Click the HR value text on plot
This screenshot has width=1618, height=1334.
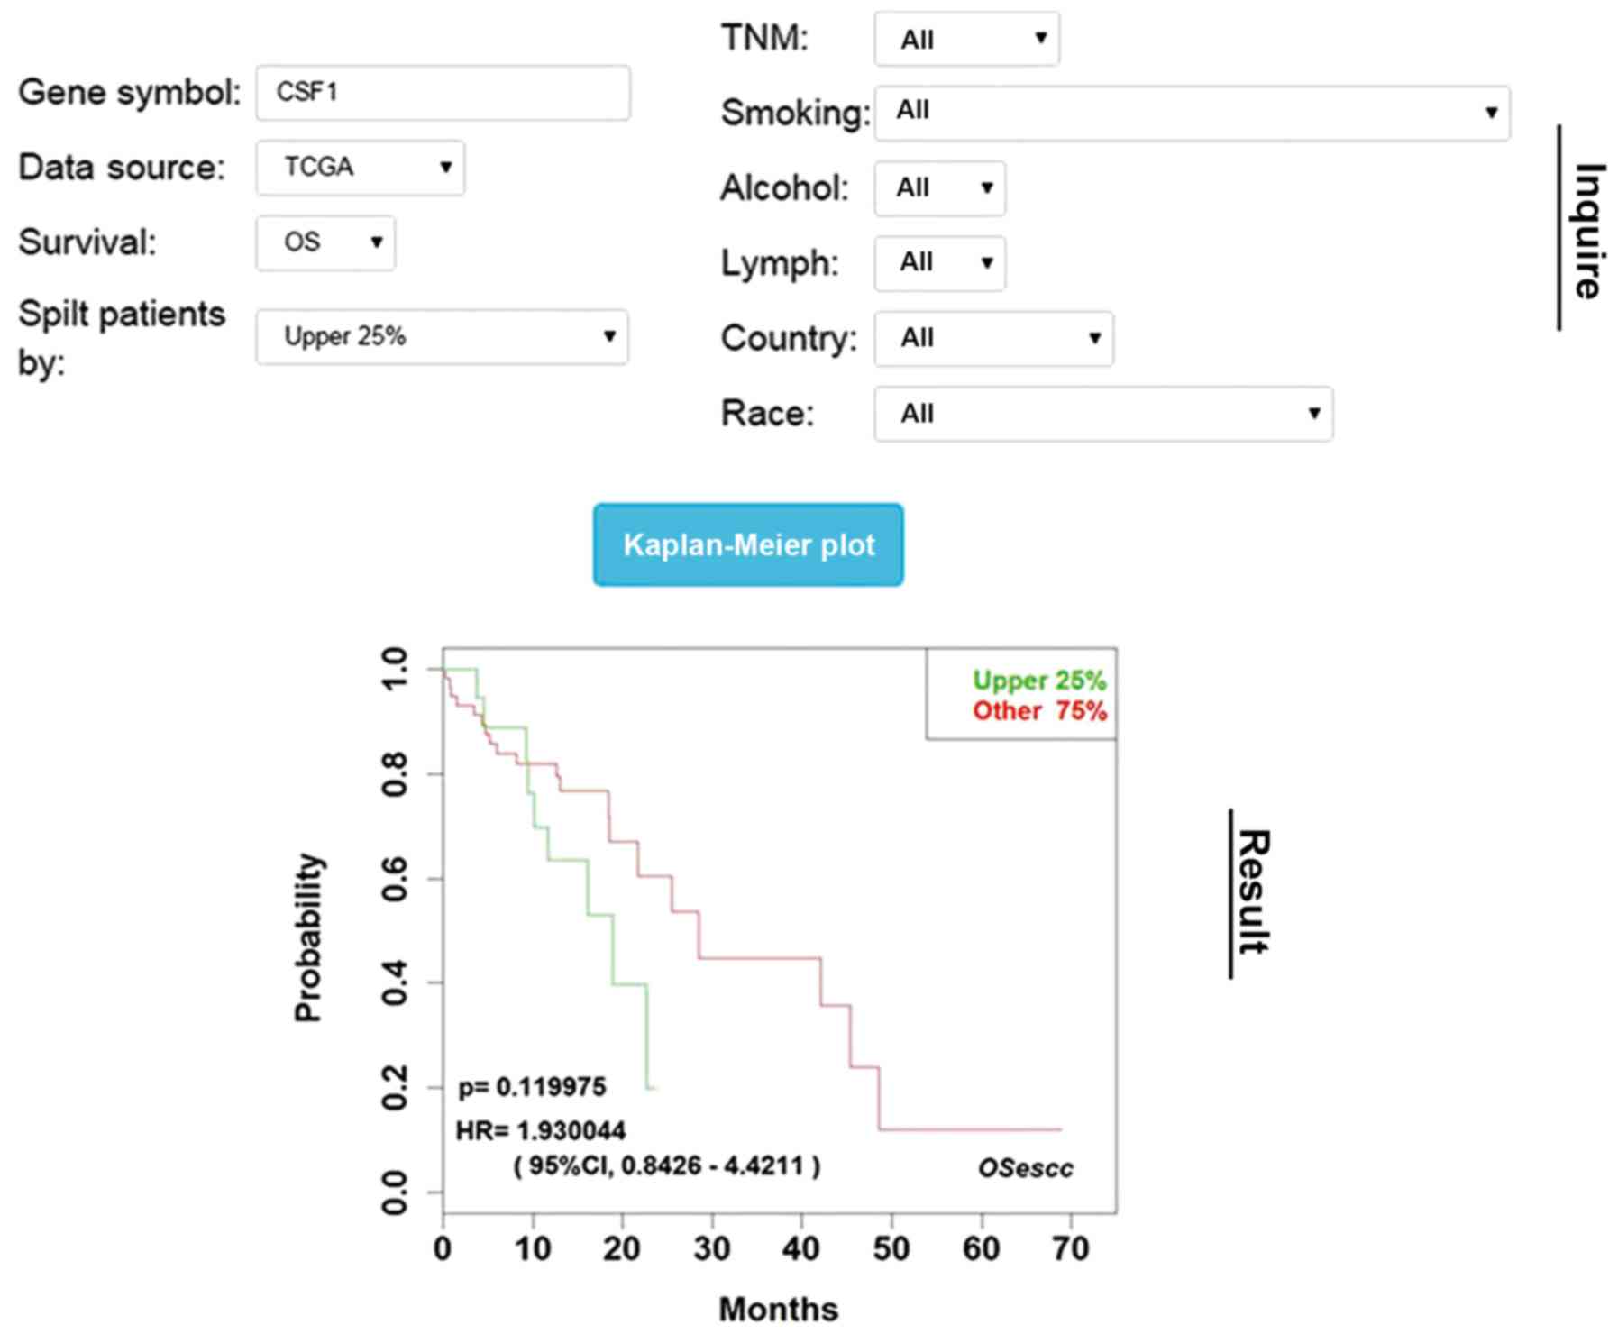click(x=541, y=1130)
